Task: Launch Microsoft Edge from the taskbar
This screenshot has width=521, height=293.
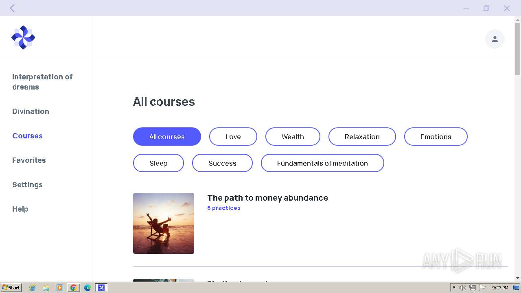Action: coord(88,288)
